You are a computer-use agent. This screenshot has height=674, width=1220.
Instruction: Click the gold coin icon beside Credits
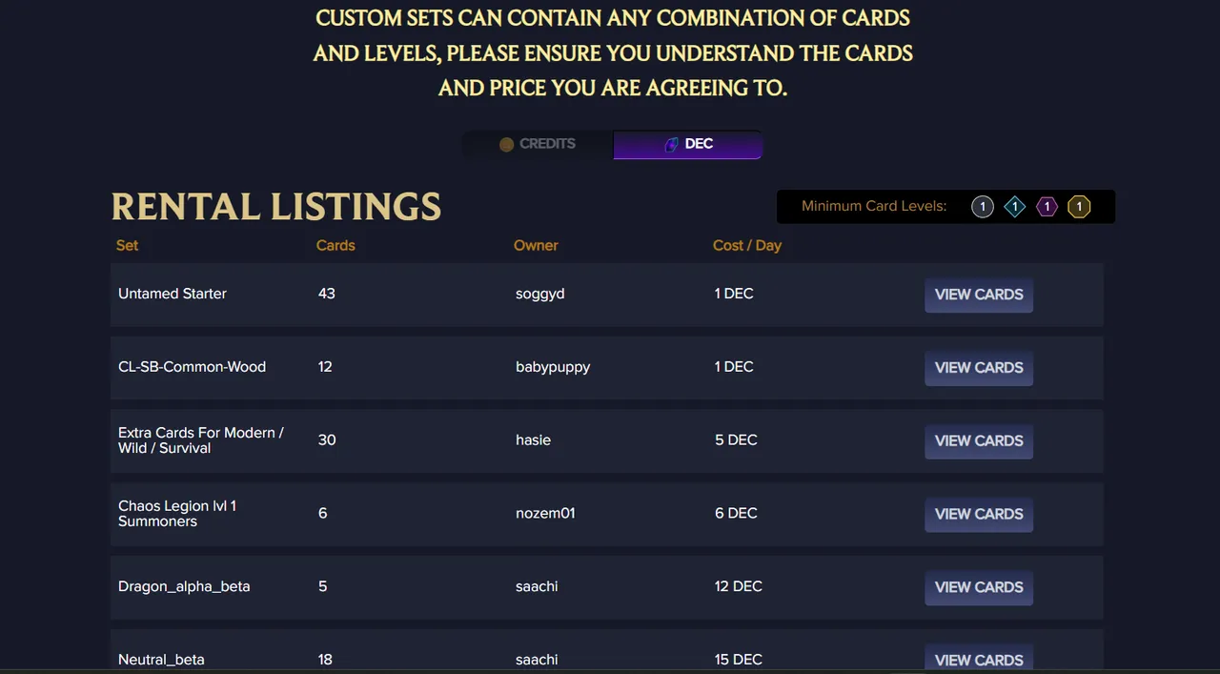[x=507, y=144]
